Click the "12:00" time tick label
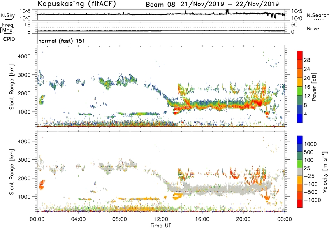Screen dimensions: 329x228 tap(161, 219)
